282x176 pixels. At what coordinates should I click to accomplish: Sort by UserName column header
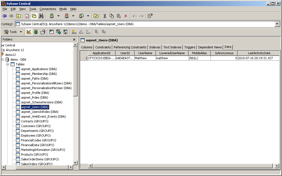click(145, 53)
